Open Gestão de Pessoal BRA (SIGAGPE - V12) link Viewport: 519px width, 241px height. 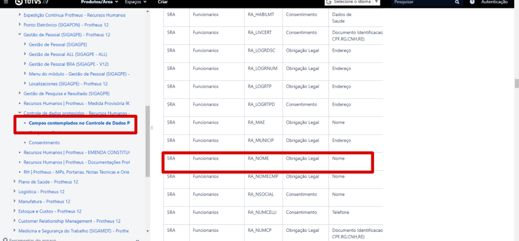pyautogui.click(x=69, y=64)
